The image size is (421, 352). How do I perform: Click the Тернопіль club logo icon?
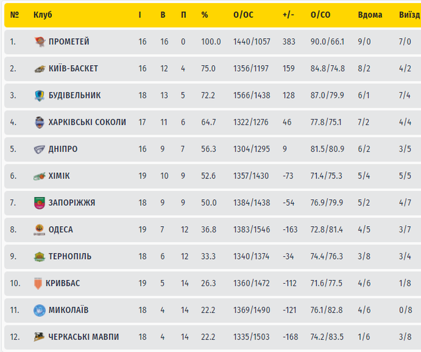point(40,257)
